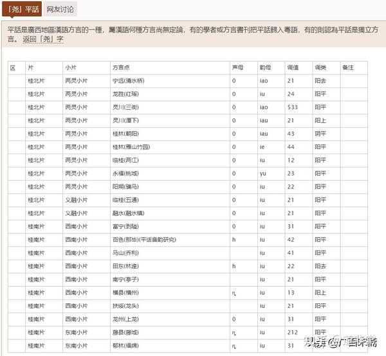Select the 富宁(剥隘) dialect point cell
The image size is (386, 356).
tap(170, 227)
